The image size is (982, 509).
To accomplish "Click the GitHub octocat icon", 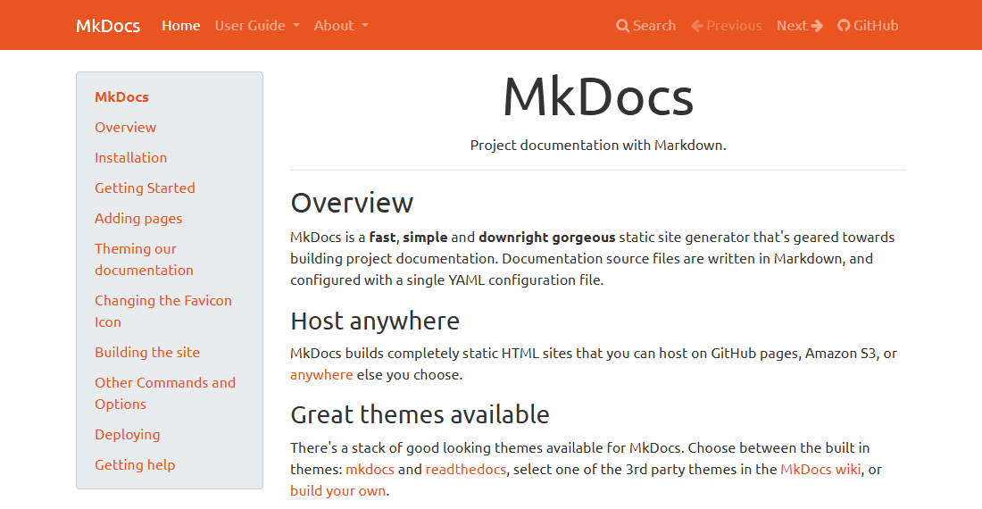I will click(845, 26).
